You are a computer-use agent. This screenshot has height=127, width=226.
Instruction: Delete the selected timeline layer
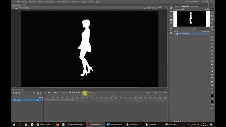pyautogui.click(x=19, y=93)
